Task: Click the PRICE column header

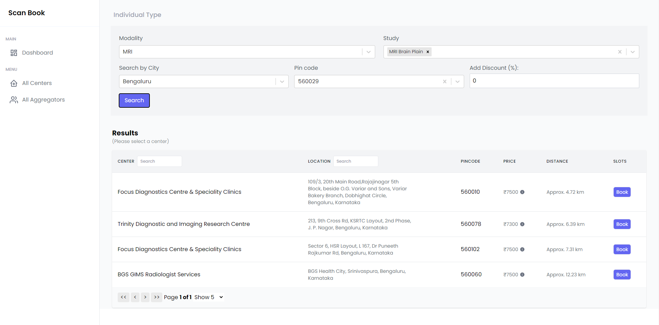Action: 509,161
